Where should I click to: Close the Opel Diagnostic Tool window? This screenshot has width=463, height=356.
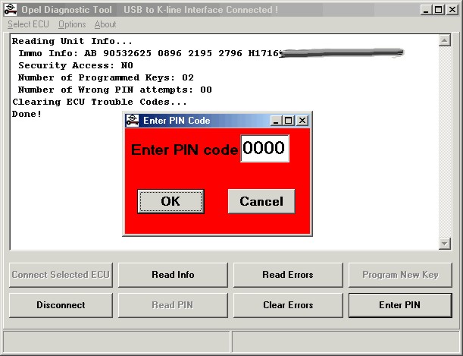[452, 10]
